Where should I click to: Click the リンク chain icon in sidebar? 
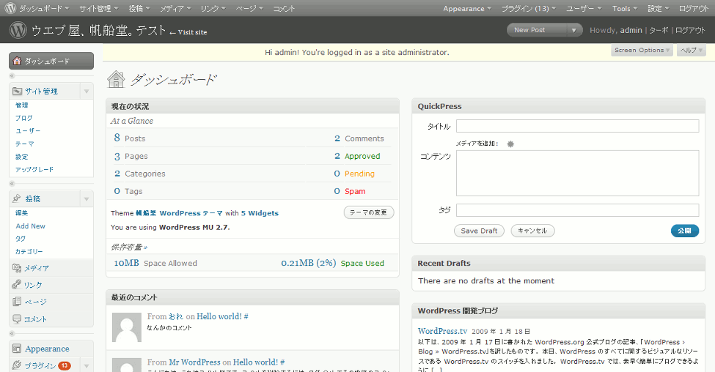(x=17, y=285)
